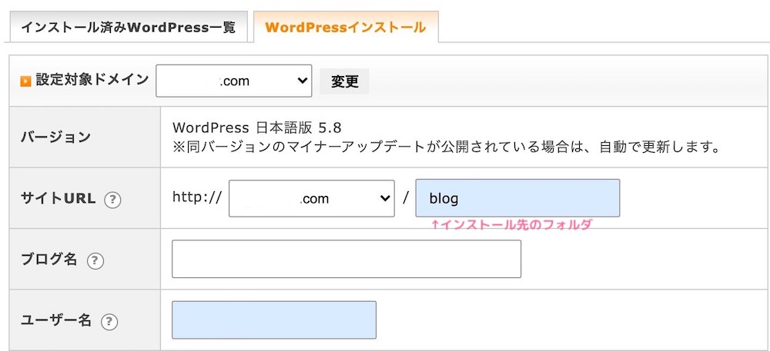Click the ↑インストール先のフォルダ pink note
The width and height of the screenshot is (770, 351).
click(x=511, y=225)
